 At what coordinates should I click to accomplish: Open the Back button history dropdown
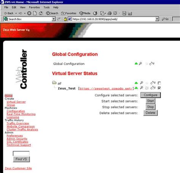point(16,13)
